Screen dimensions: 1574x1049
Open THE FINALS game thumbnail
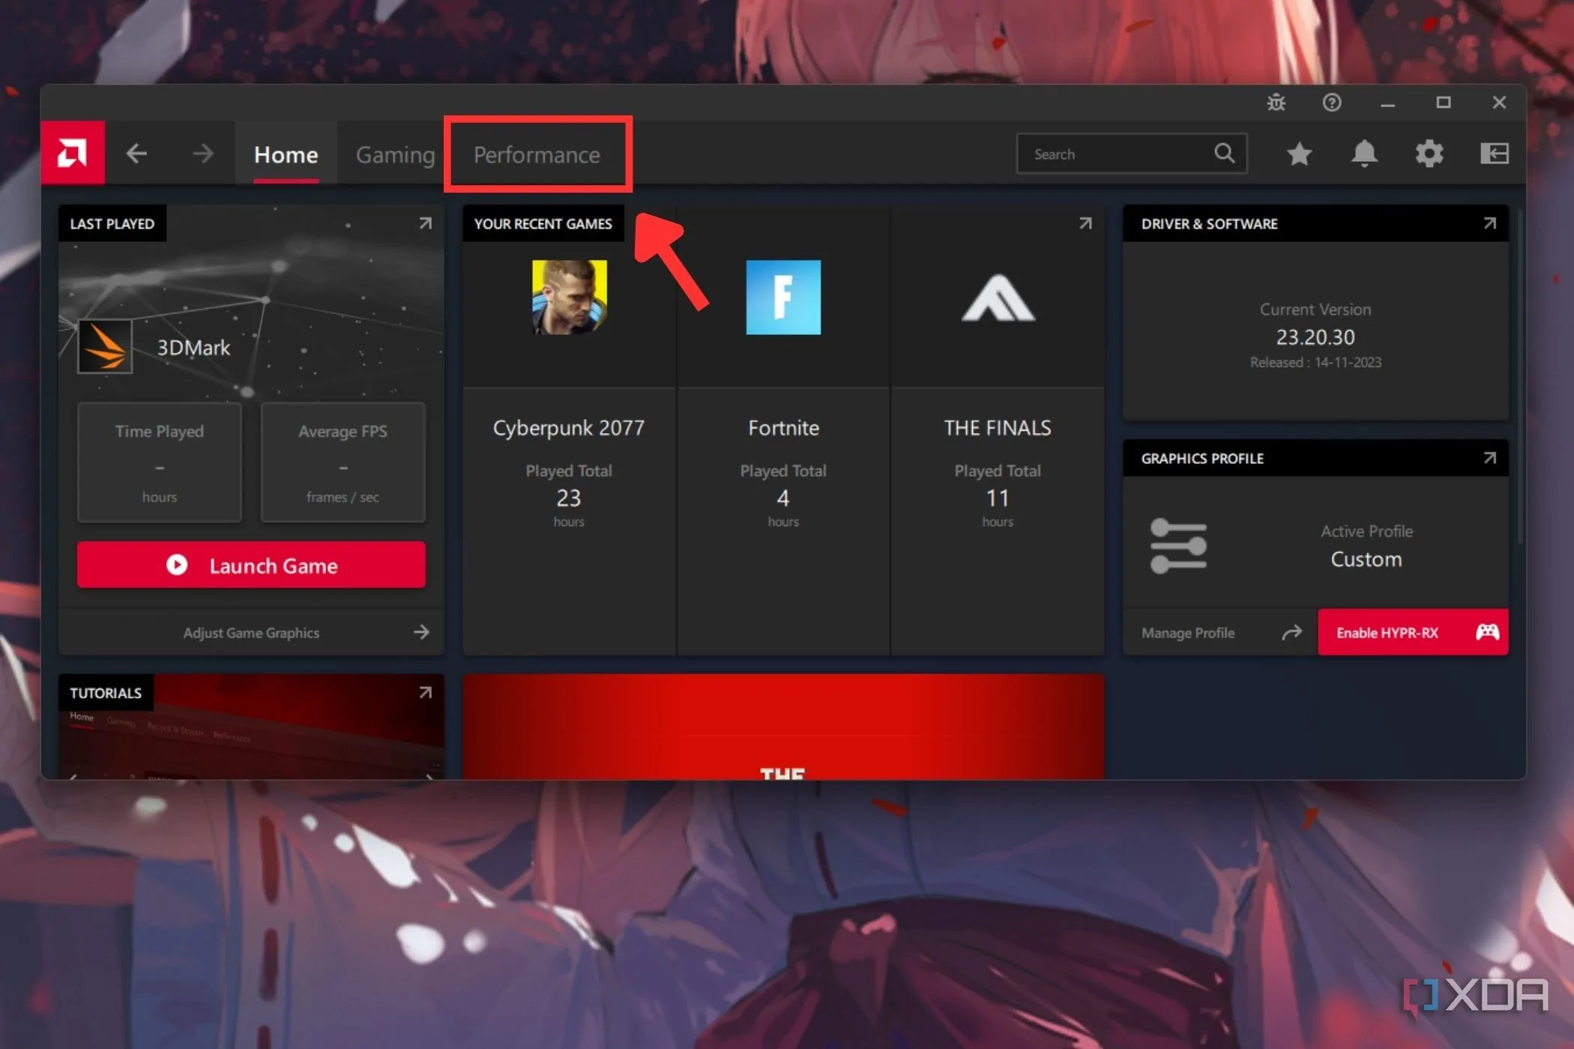coord(998,297)
